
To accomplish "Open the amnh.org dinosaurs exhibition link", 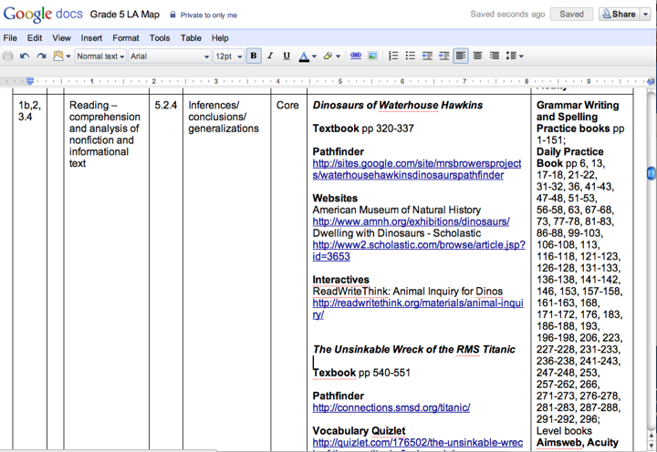I will [x=411, y=221].
